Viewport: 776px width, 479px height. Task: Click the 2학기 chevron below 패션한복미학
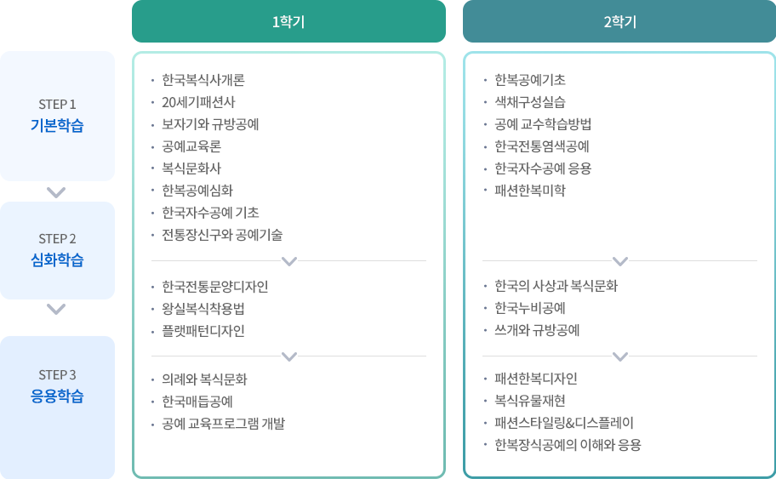click(620, 261)
